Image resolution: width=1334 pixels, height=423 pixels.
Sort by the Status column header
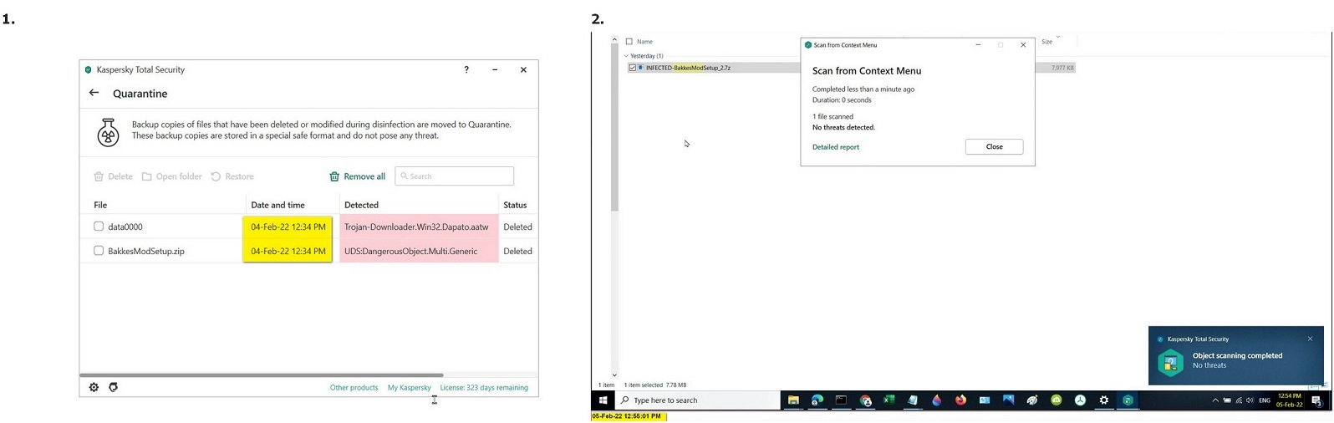click(x=515, y=205)
